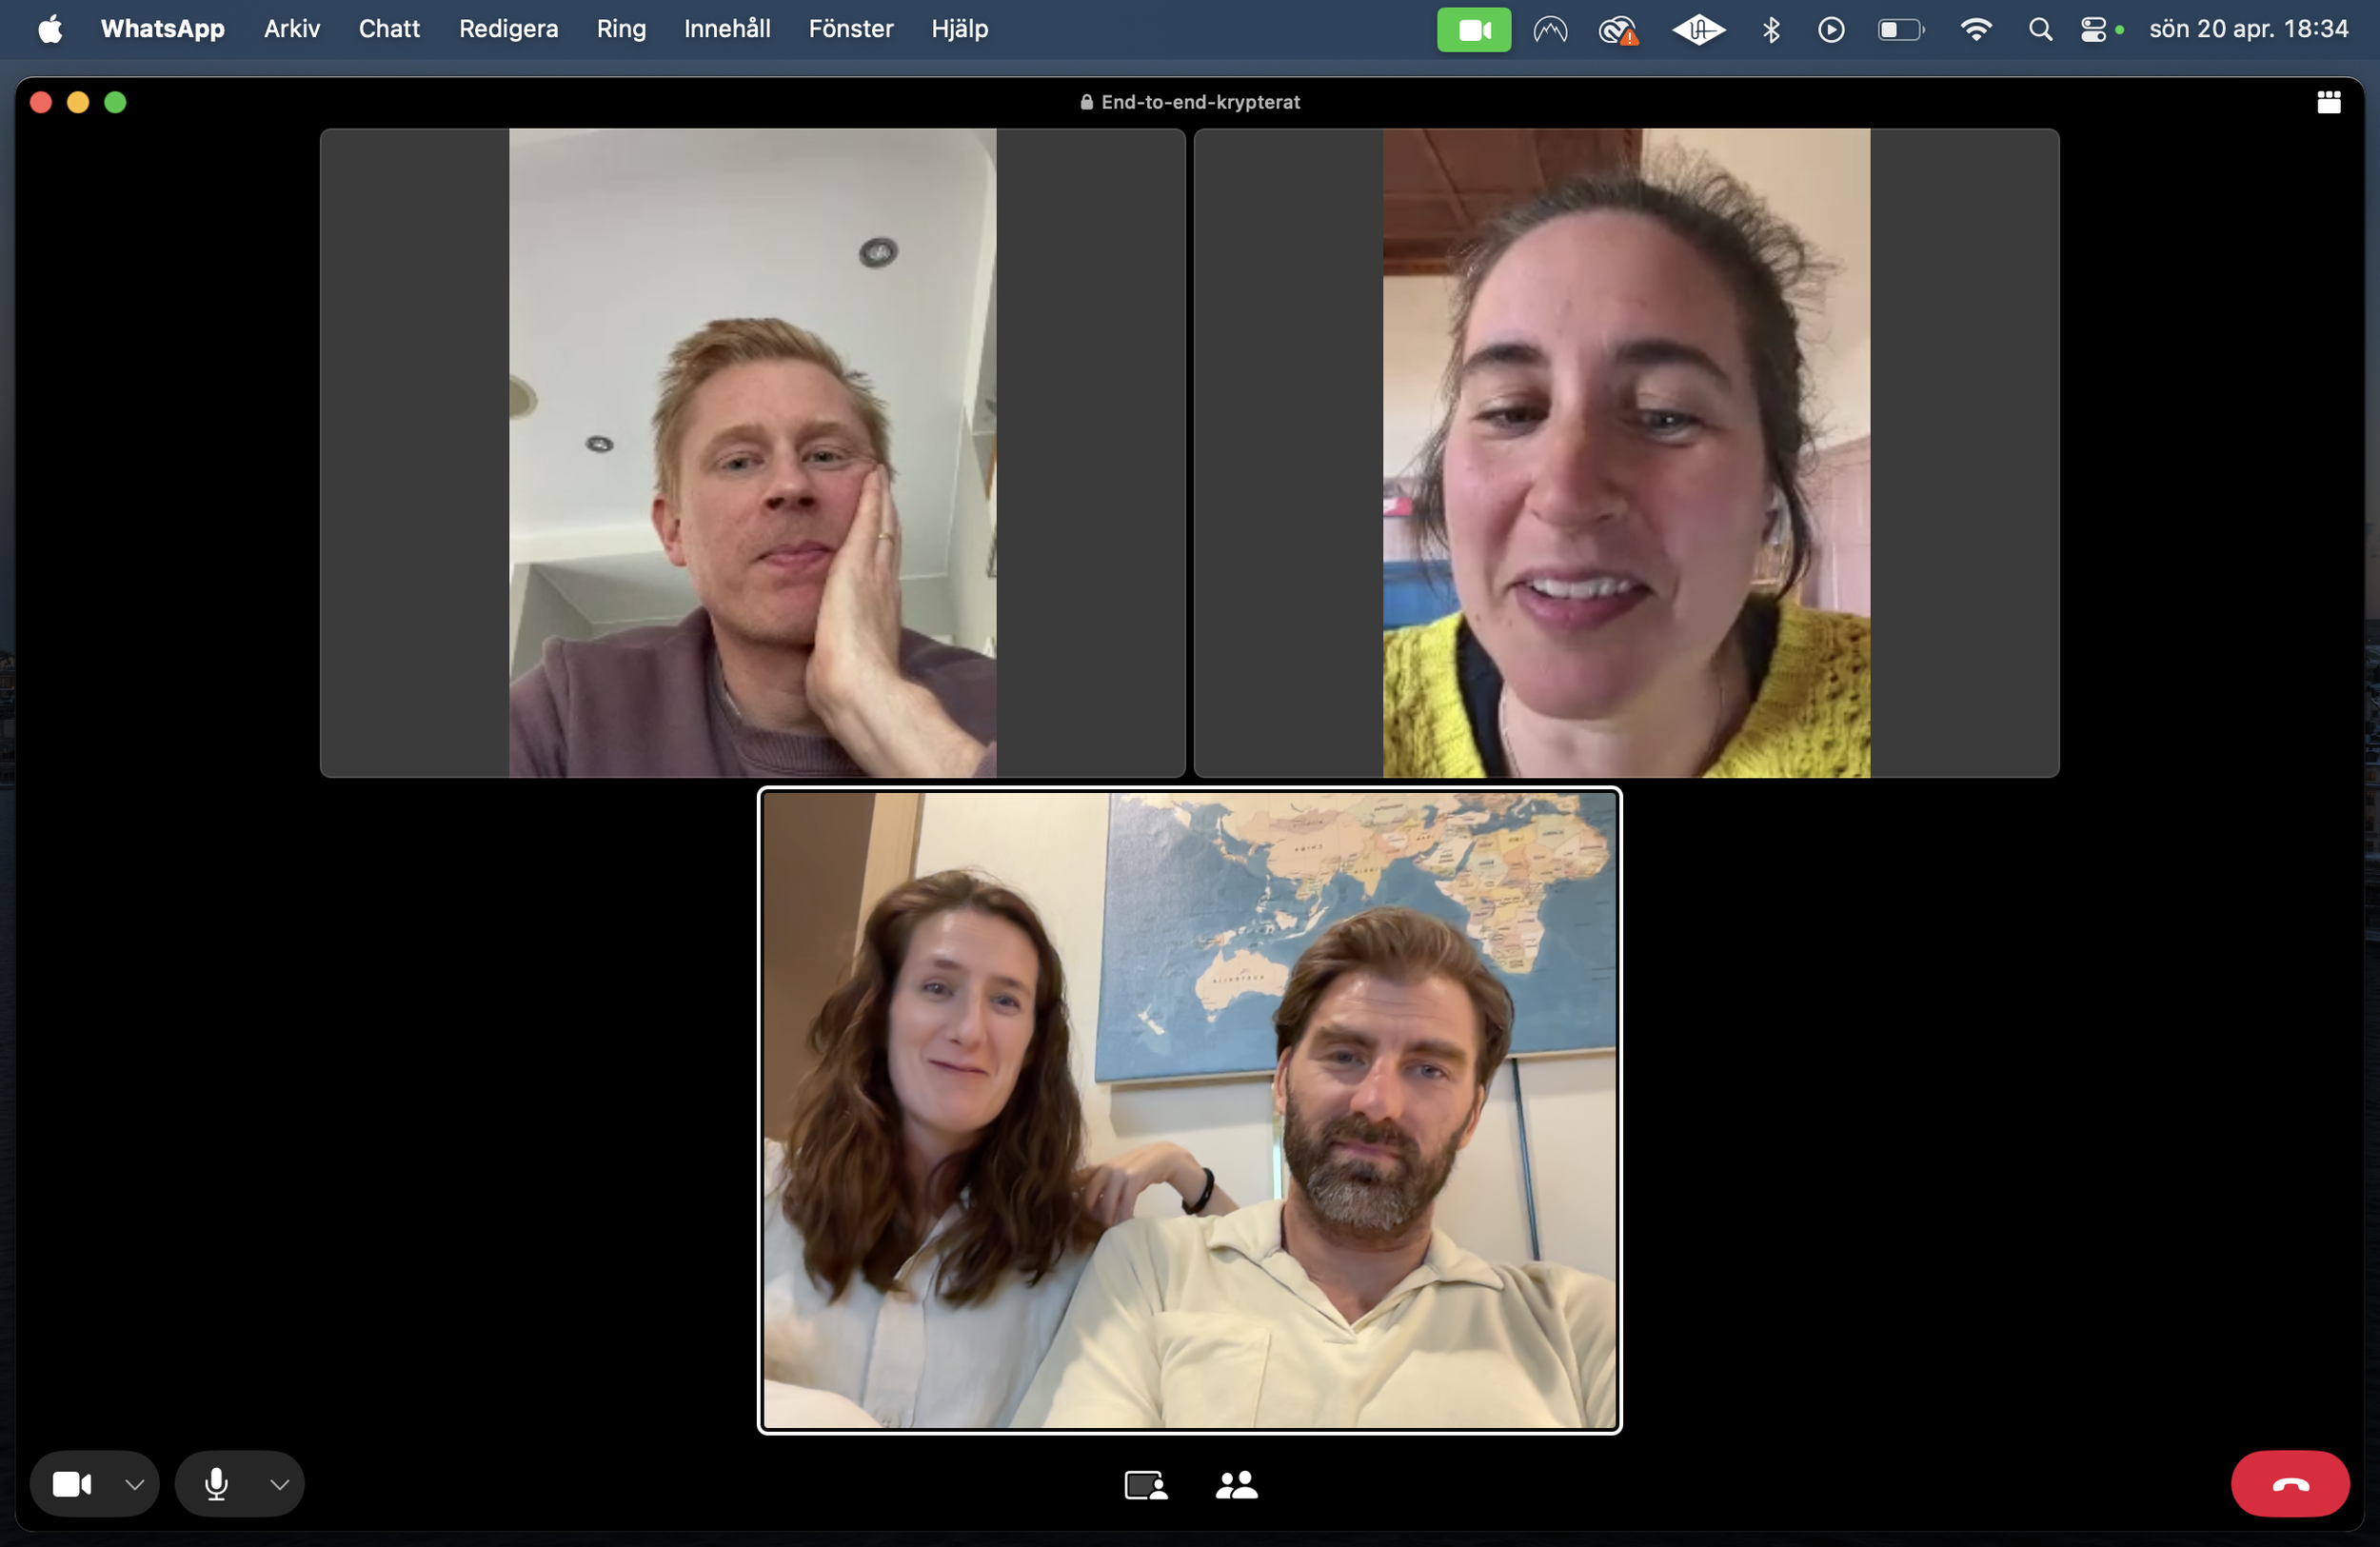Click the Wi-Fi status icon

click(1976, 29)
